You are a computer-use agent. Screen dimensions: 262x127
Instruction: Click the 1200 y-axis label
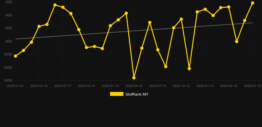point(8,67)
